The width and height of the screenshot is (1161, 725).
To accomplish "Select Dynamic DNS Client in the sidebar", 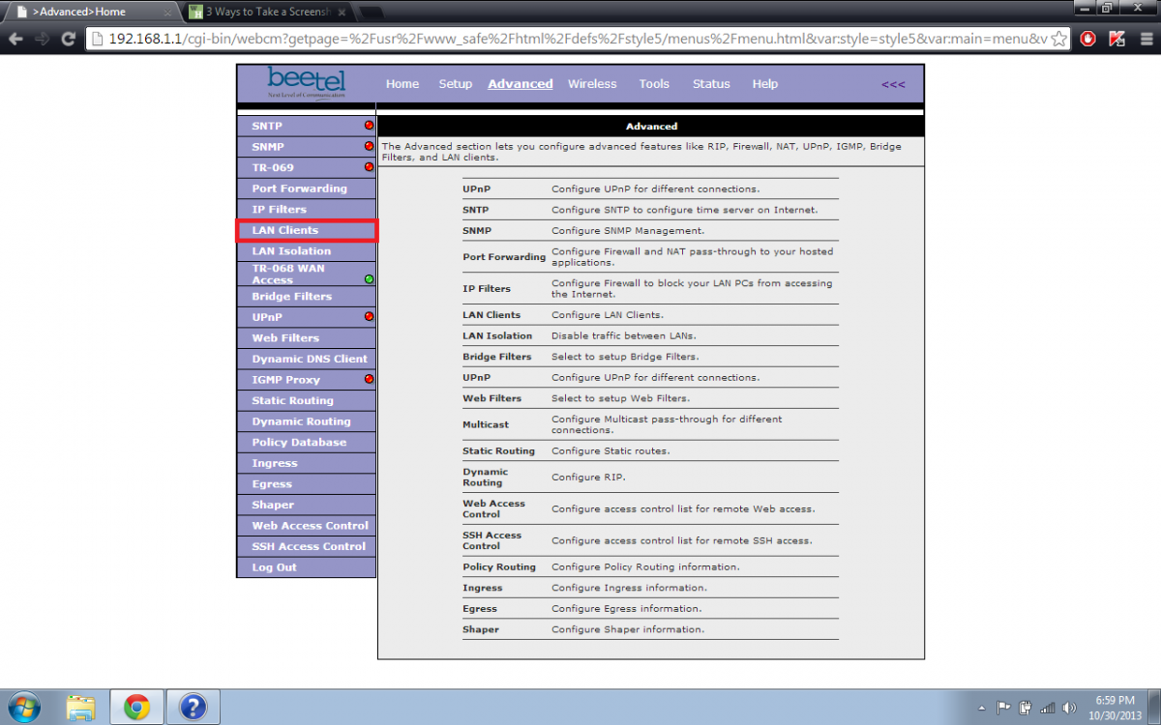I will point(310,359).
